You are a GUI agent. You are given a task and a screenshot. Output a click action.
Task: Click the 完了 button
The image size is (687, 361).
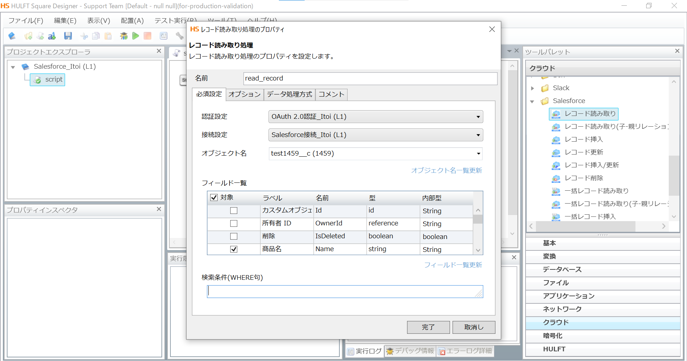tap(428, 327)
